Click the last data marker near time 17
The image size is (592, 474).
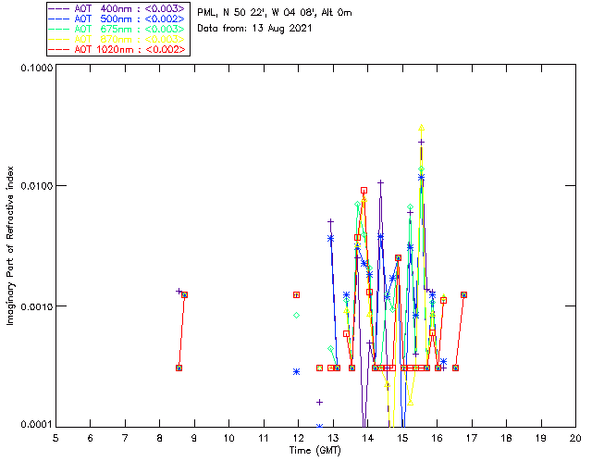464,294
